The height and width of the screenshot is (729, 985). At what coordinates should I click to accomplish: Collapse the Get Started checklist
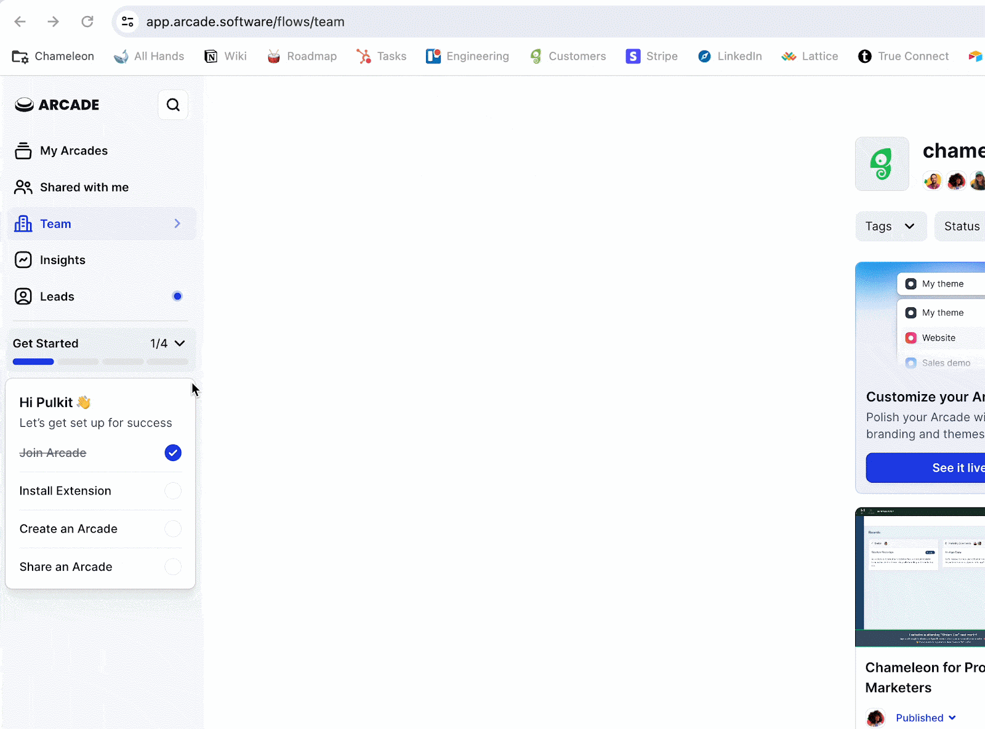click(179, 344)
